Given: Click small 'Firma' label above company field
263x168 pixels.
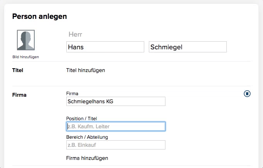Looking at the screenshot, I should (x=72, y=93).
